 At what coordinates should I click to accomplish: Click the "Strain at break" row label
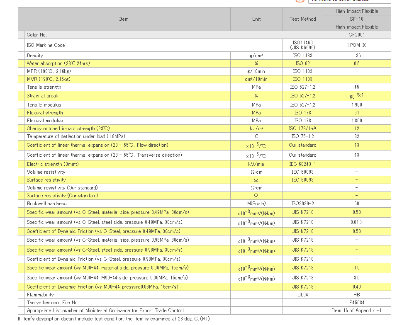(42, 96)
